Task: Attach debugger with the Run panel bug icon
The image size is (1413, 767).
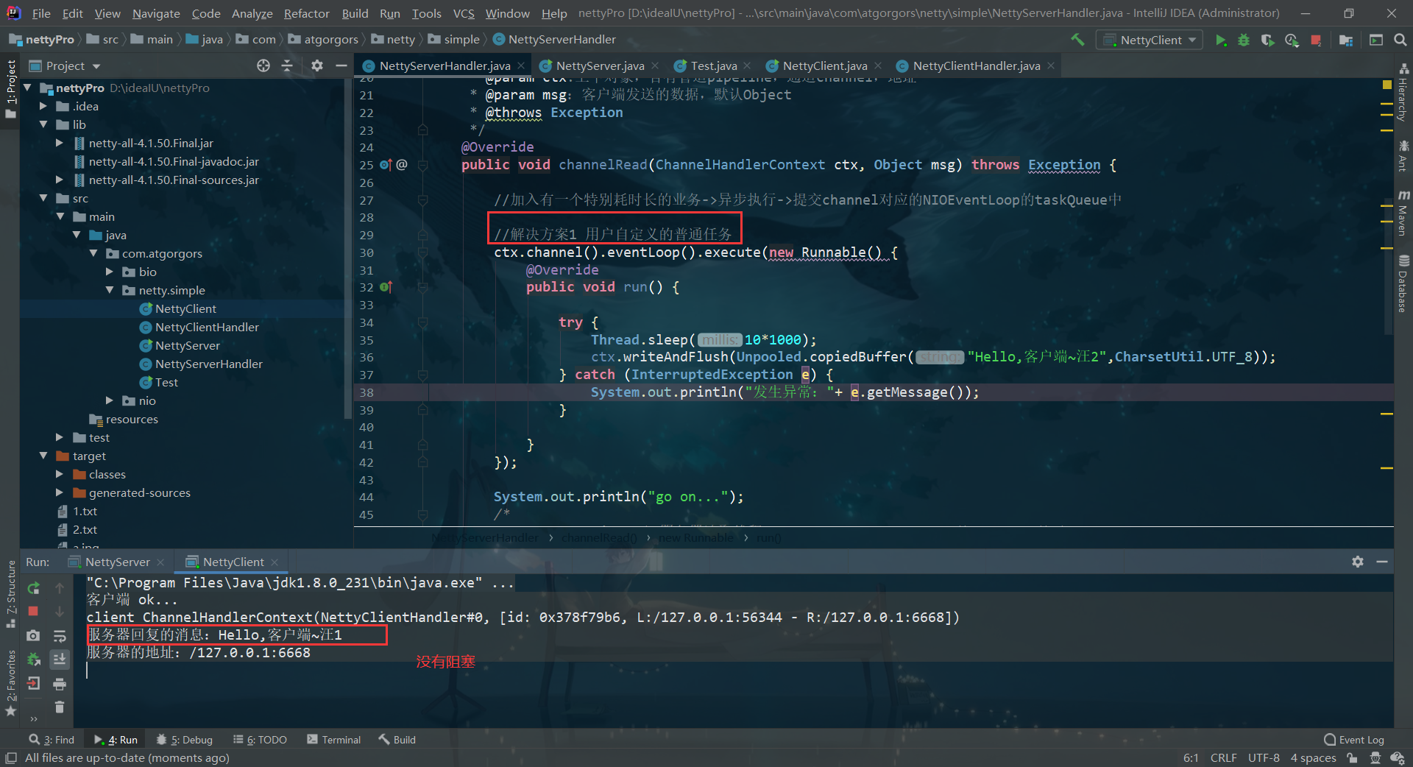Action: click(33, 660)
